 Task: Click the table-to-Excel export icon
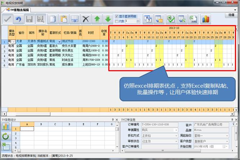(x=182, y=19)
